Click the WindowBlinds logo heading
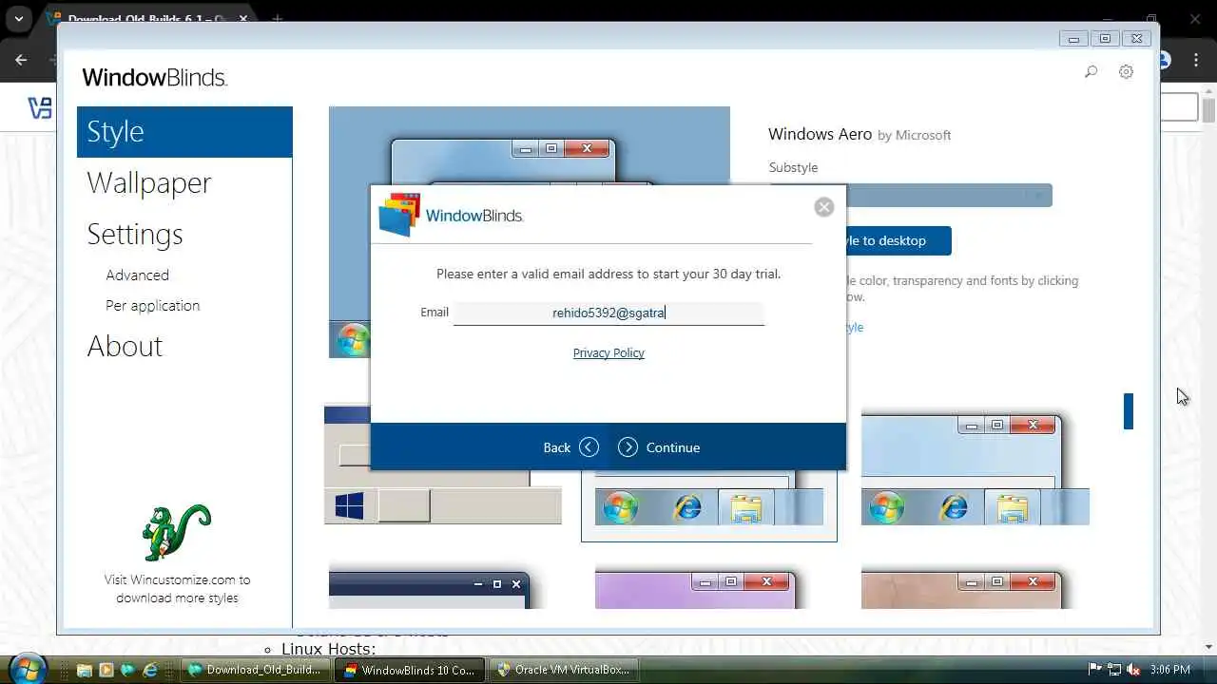This screenshot has width=1217, height=684. click(155, 78)
